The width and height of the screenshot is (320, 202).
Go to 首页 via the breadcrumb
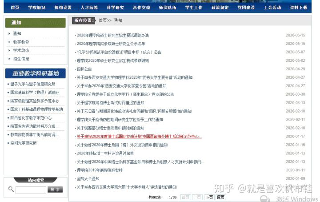(103, 20)
